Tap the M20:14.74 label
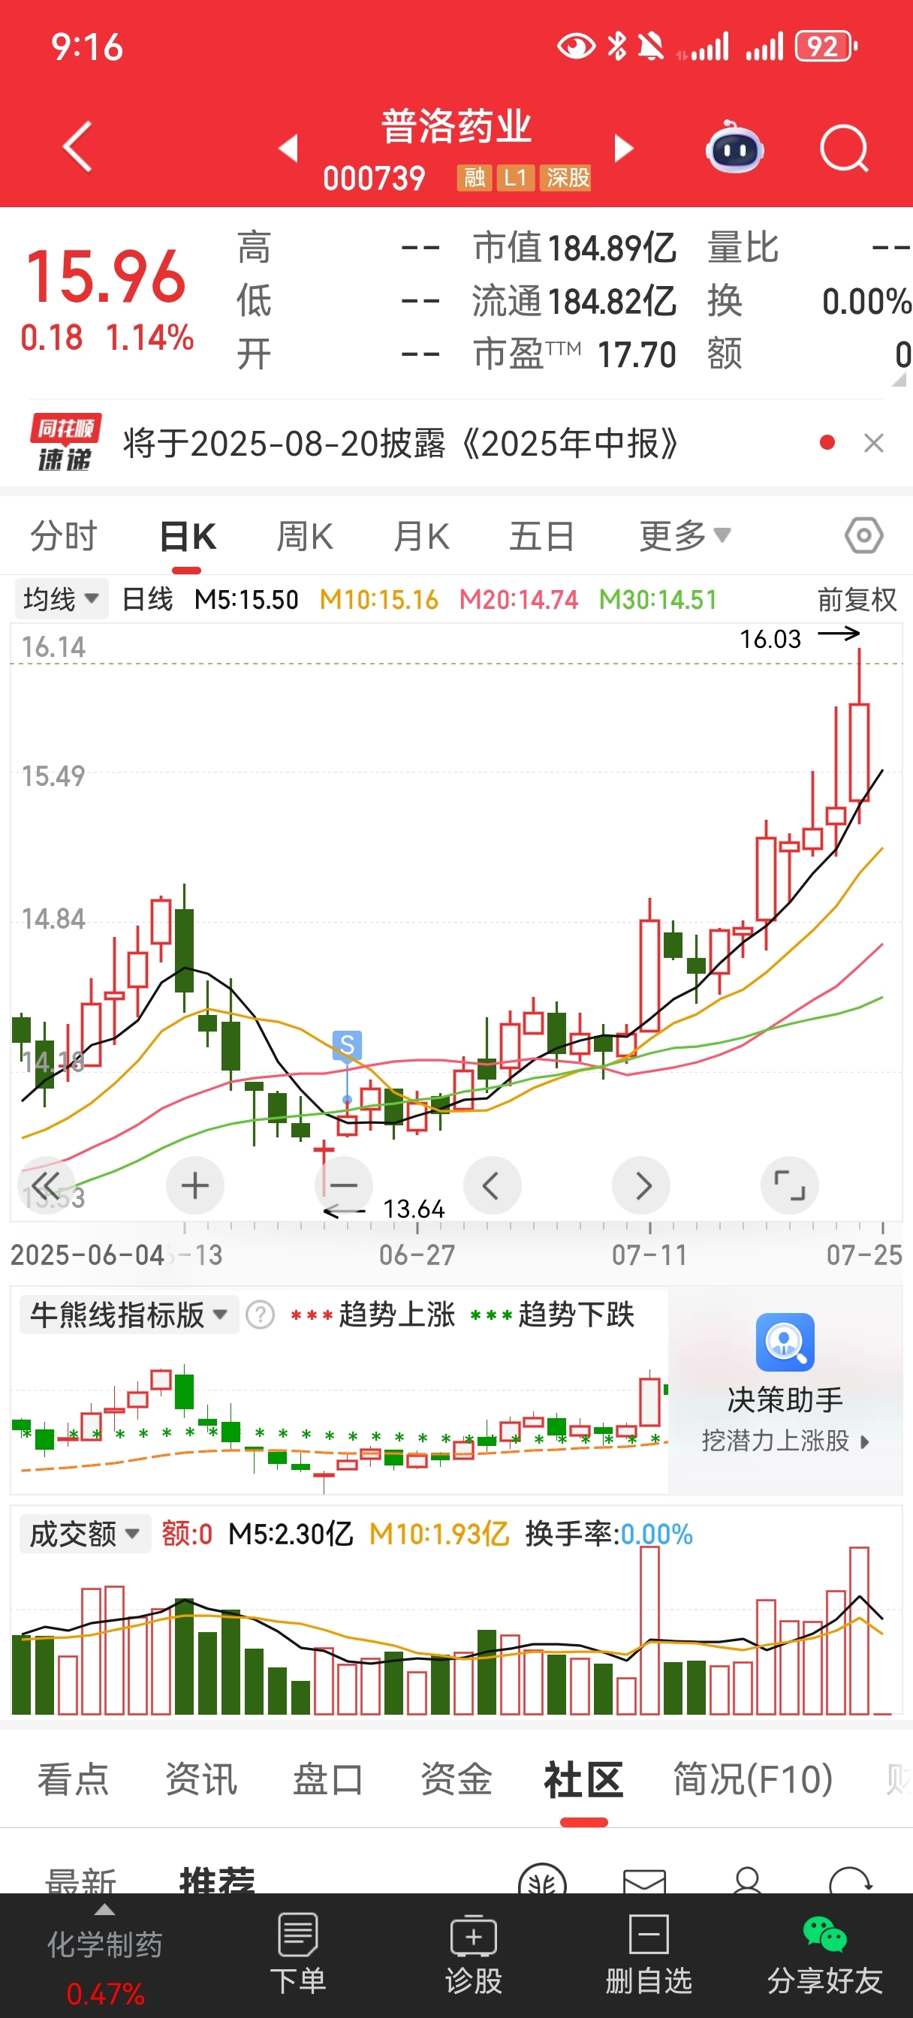This screenshot has width=913, height=2018. click(519, 600)
